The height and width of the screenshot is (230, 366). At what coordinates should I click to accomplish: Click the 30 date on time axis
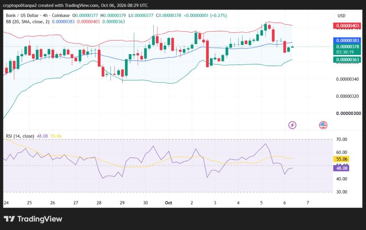pos(146,203)
